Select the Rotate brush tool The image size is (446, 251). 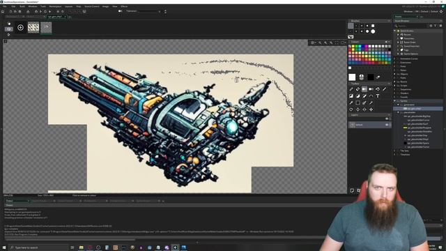tap(351, 109)
